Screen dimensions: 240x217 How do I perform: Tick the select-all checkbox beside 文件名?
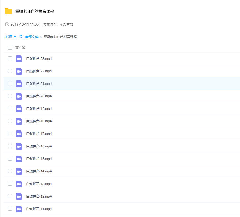pyautogui.click(x=10, y=48)
